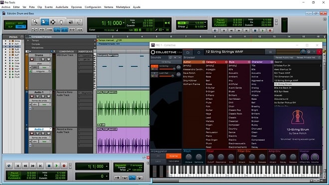Play from the floating Transport window
329x185 pixels.
(x=56, y=166)
